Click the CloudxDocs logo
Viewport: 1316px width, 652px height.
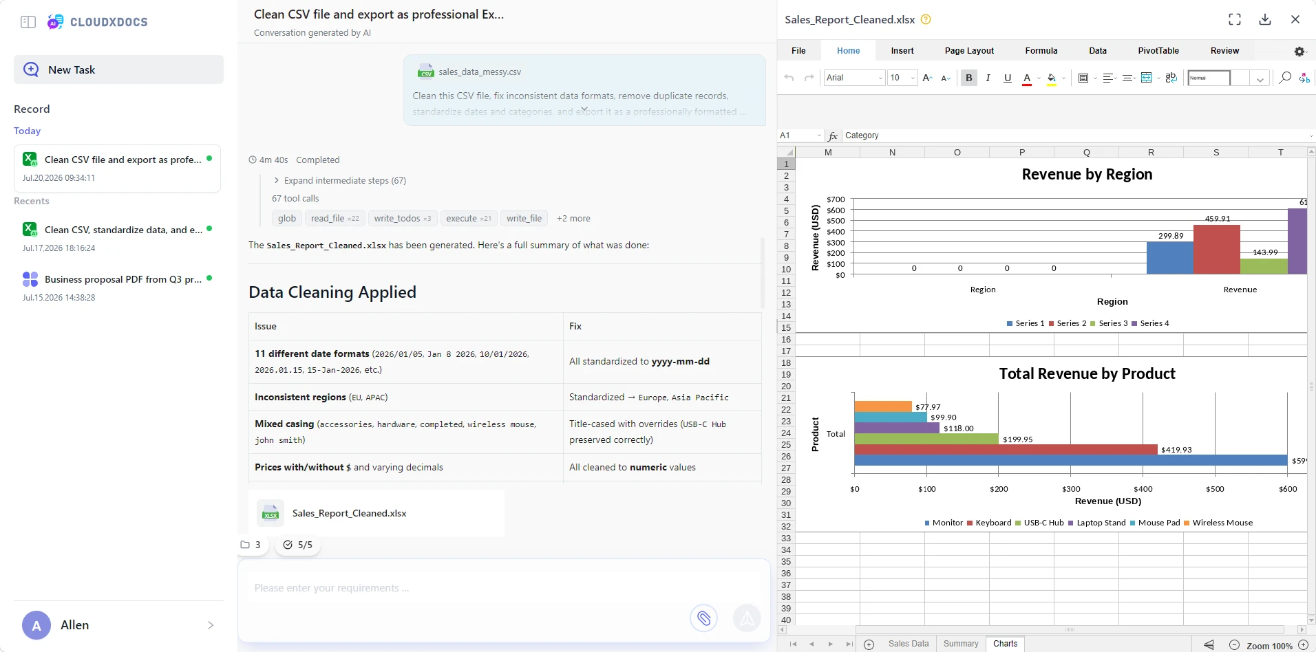click(x=97, y=22)
